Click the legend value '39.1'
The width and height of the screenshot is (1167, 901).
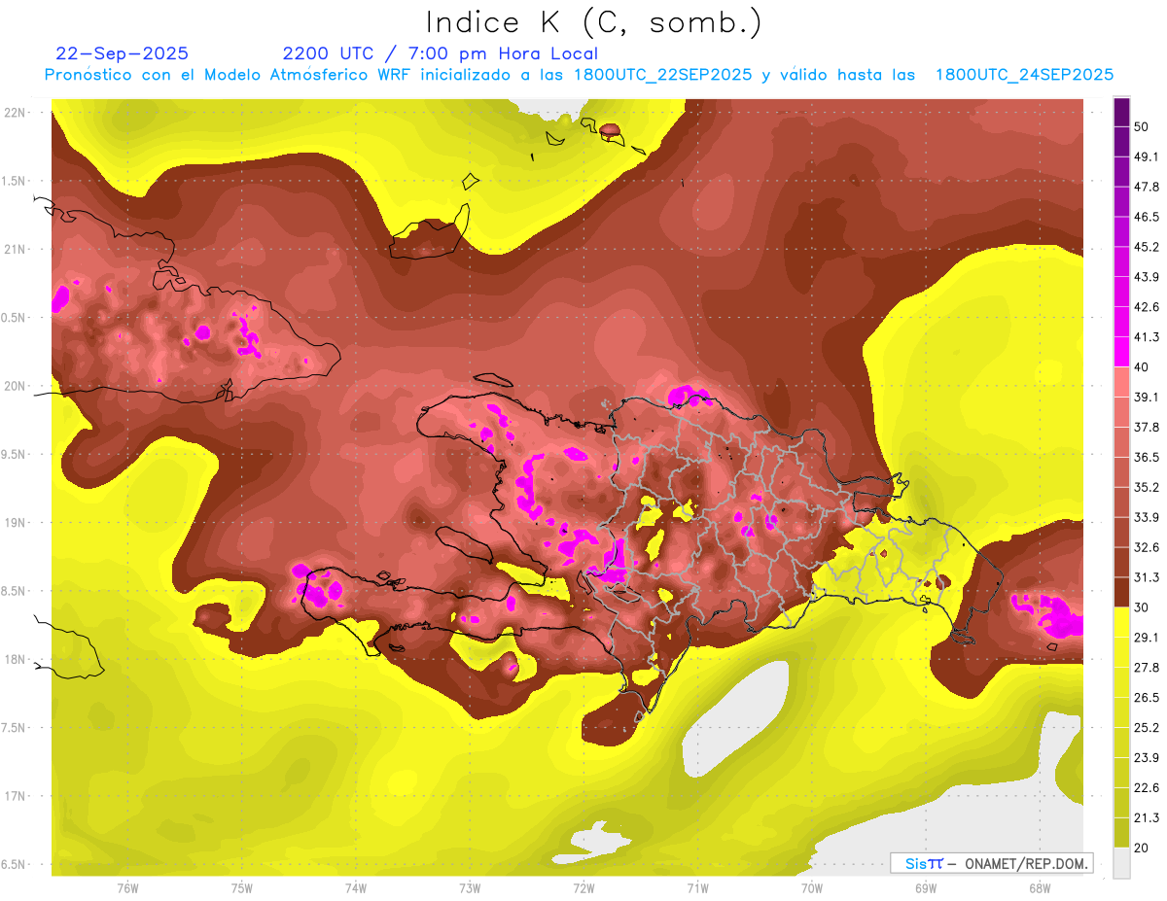click(1147, 398)
